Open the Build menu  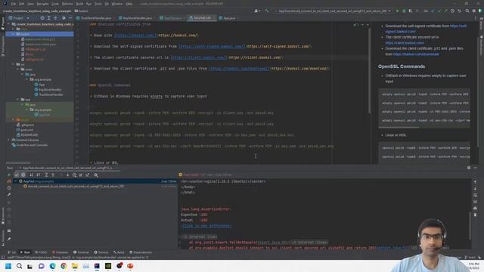[79, 4]
